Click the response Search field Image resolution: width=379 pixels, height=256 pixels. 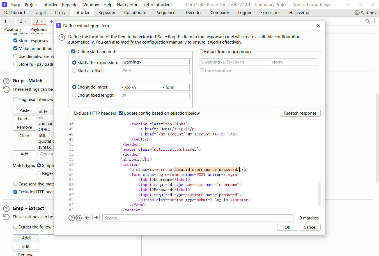198,218
